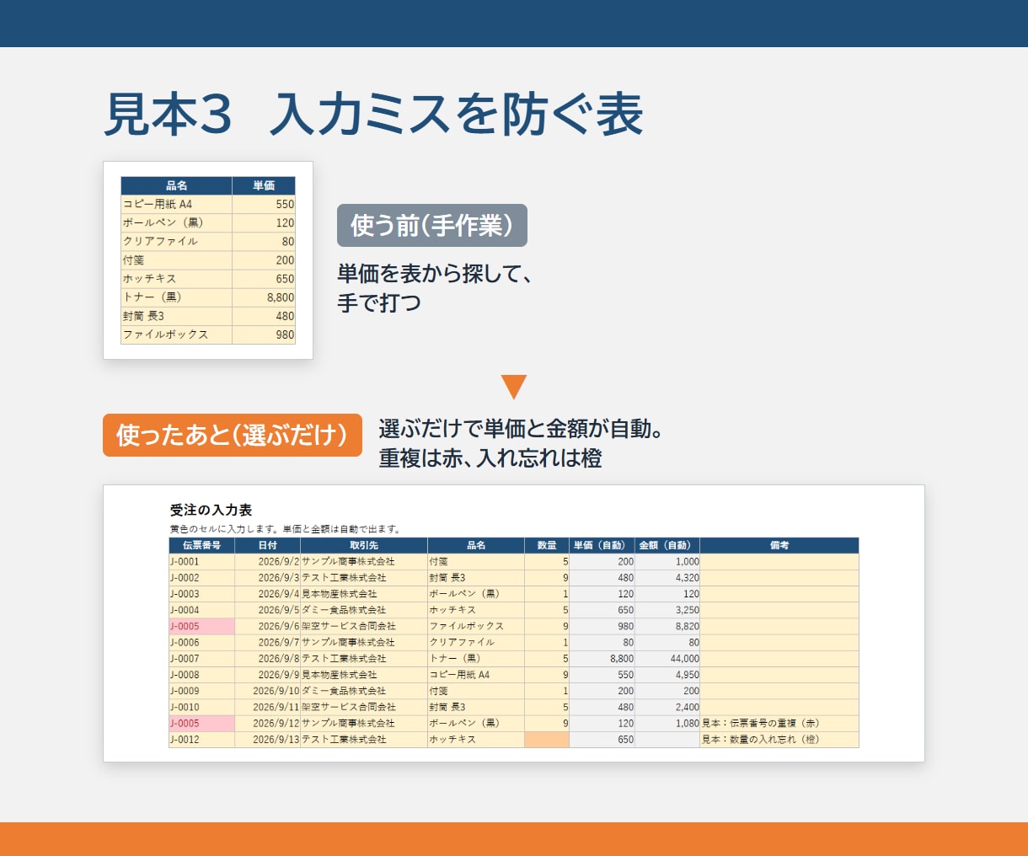The height and width of the screenshot is (856, 1028).
Task: Click the 伝票番号 column header
Action: point(201,545)
